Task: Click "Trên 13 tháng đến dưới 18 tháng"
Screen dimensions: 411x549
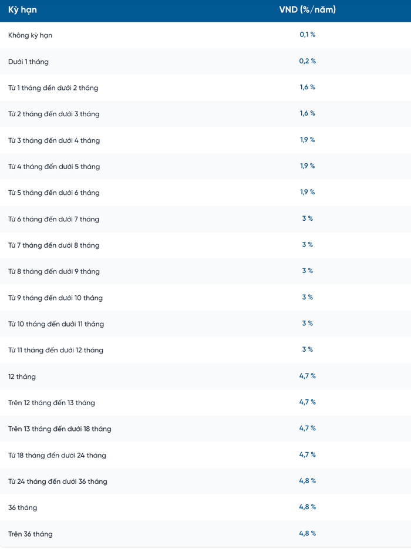Action: pyautogui.click(x=59, y=429)
